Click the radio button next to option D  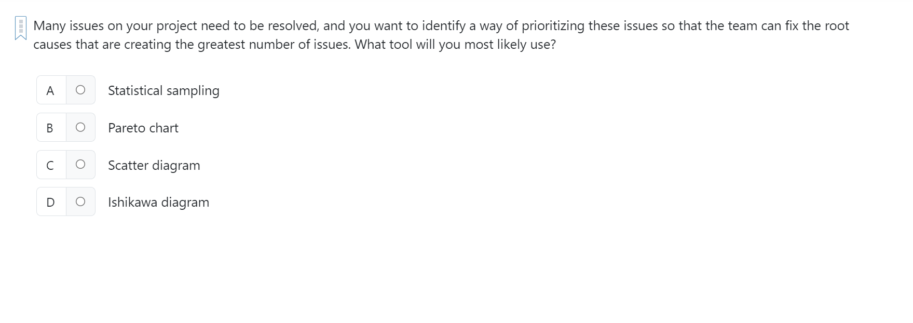tap(80, 201)
